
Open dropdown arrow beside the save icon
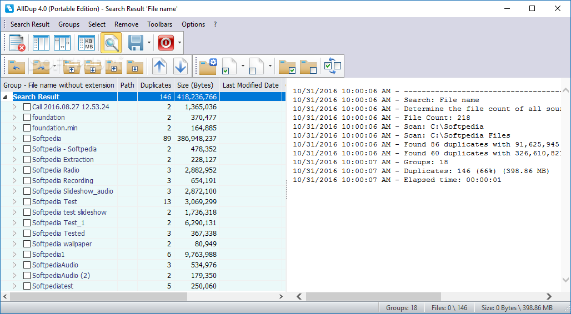tap(149, 43)
